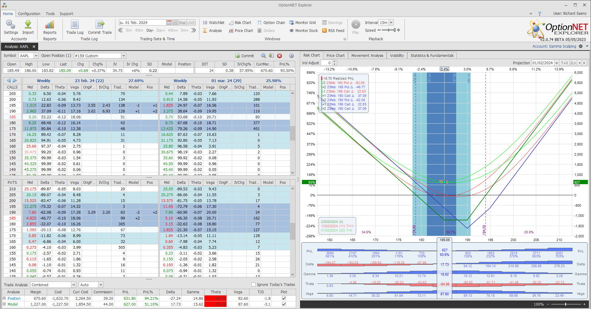591x309 pixels.
Task: Increase playback speed with plus icon
Action: (399, 30)
